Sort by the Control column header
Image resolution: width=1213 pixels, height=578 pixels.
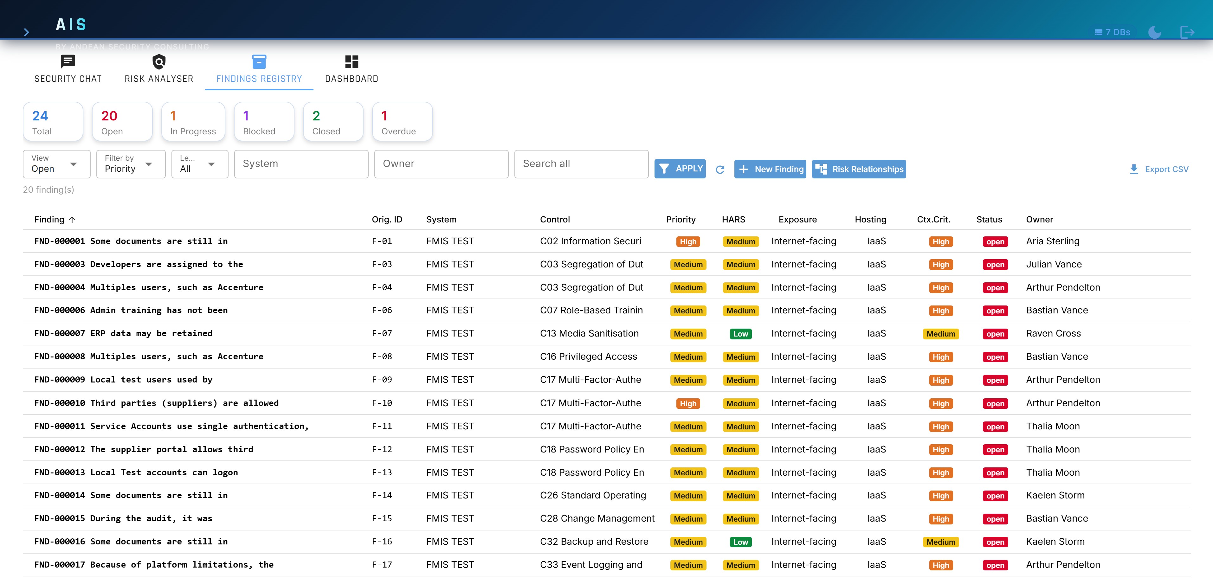(x=555, y=219)
